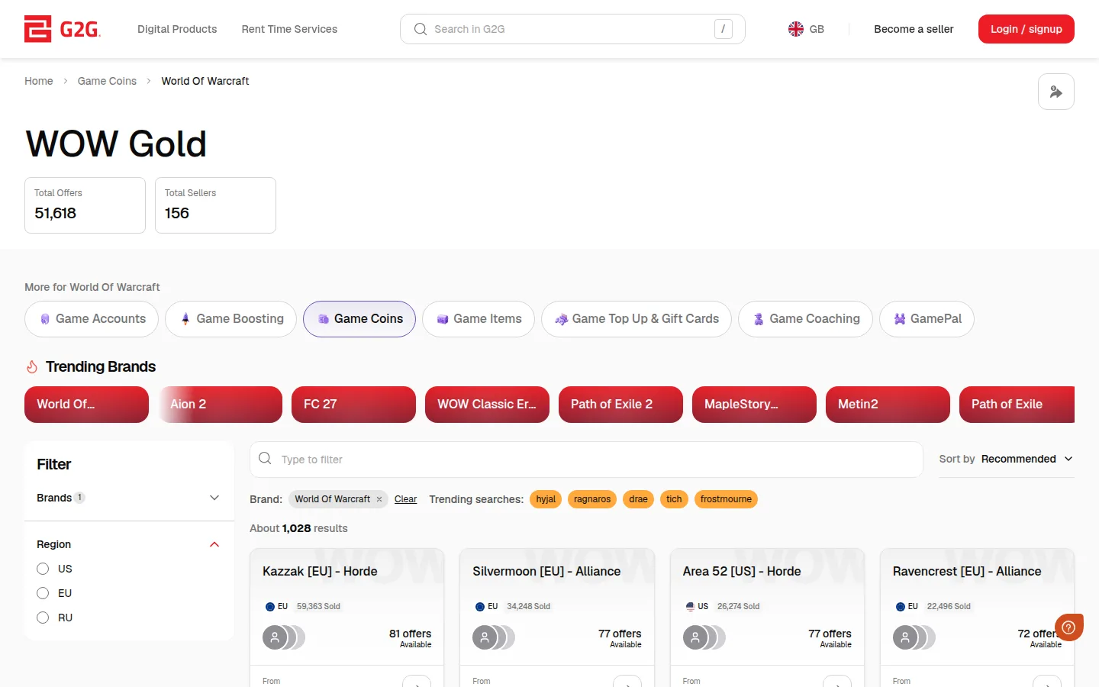The image size is (1099, 687).
Task: Click the Login / signup button
Action: [1026, 29]
